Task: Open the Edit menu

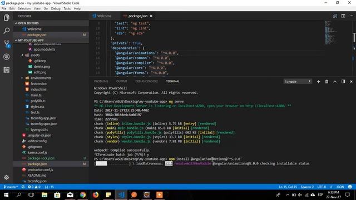Action: coord(12,9)
